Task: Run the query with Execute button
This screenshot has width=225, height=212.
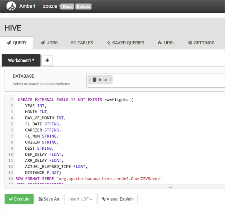Action: pos(19,199)
